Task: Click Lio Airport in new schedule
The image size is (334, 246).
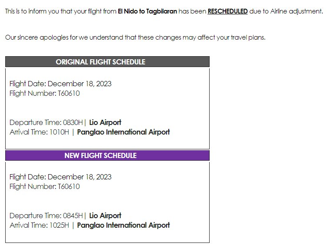Action: coord(105,216)
